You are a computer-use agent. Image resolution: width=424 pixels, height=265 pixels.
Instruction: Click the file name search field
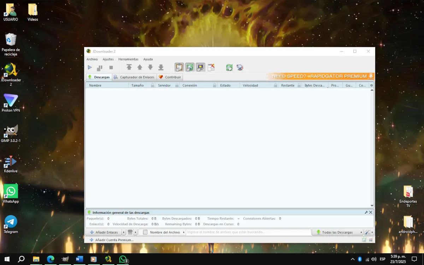click(248, 232)
